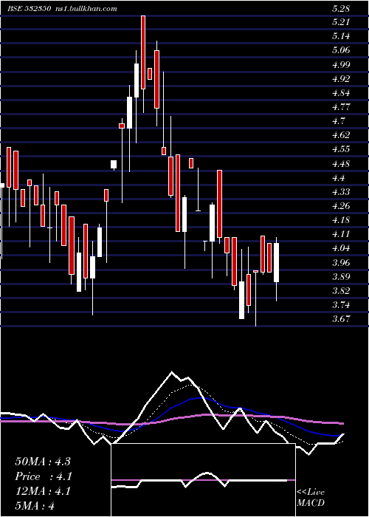The height and width of the screenshot is (517, 369).
Task: Select the 5.06 price axis label
Action: 341,50
